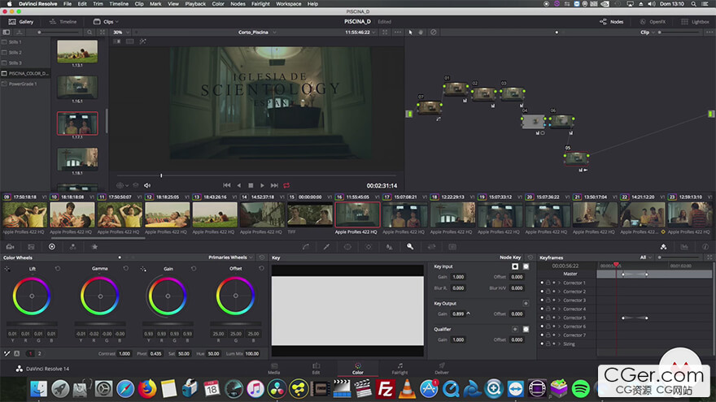Switch to the Edit page

pos(316,368)
